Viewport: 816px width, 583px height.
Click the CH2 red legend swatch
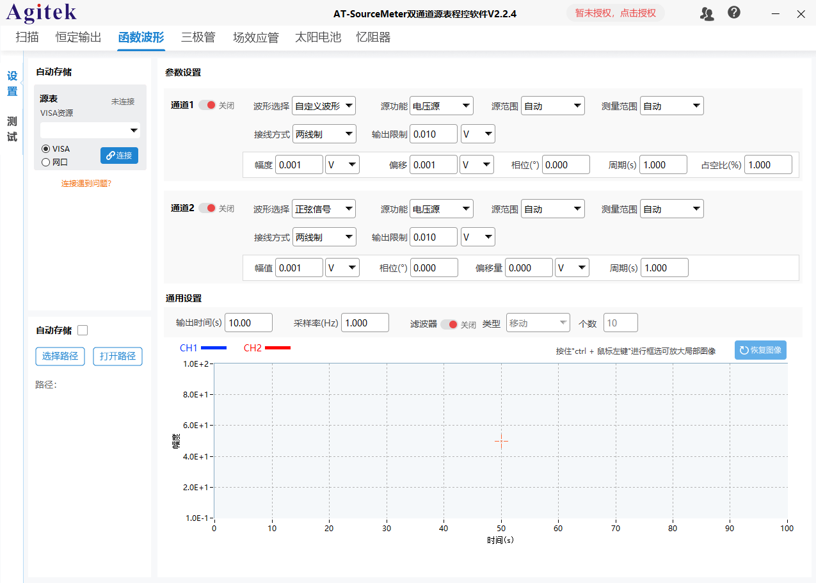pos(278,348)
